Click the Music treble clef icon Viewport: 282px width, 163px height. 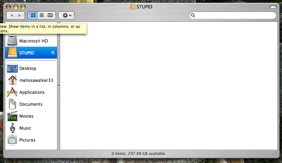click(12, 128)
